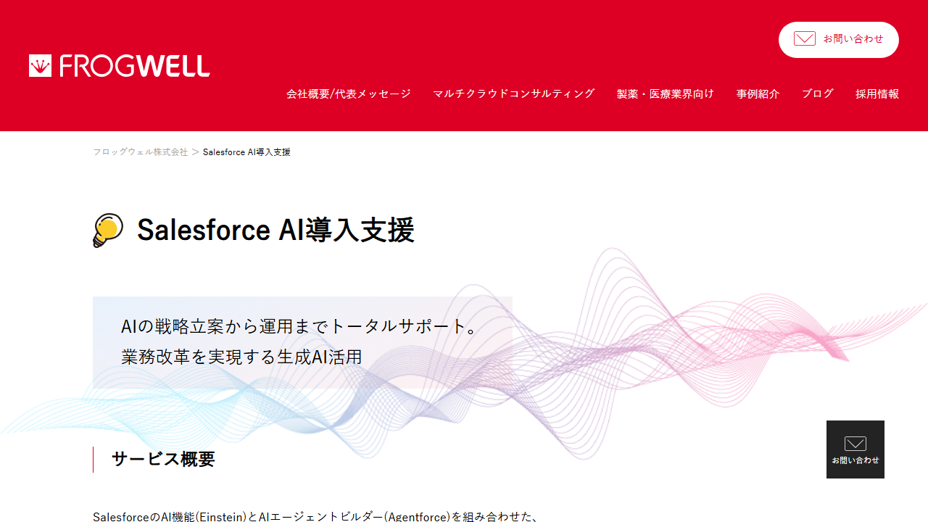Select 製薬・医療業界向け navigation item
Image resolution: width=928 pixels, height=522 pixels.
(x=666, y=94)
